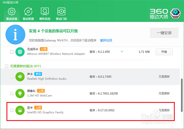Image resolution: width=184 pixels, height=129 pixels.
Task: Tick the 无线网卡 driver checkbox
Action: coord(12,52)
